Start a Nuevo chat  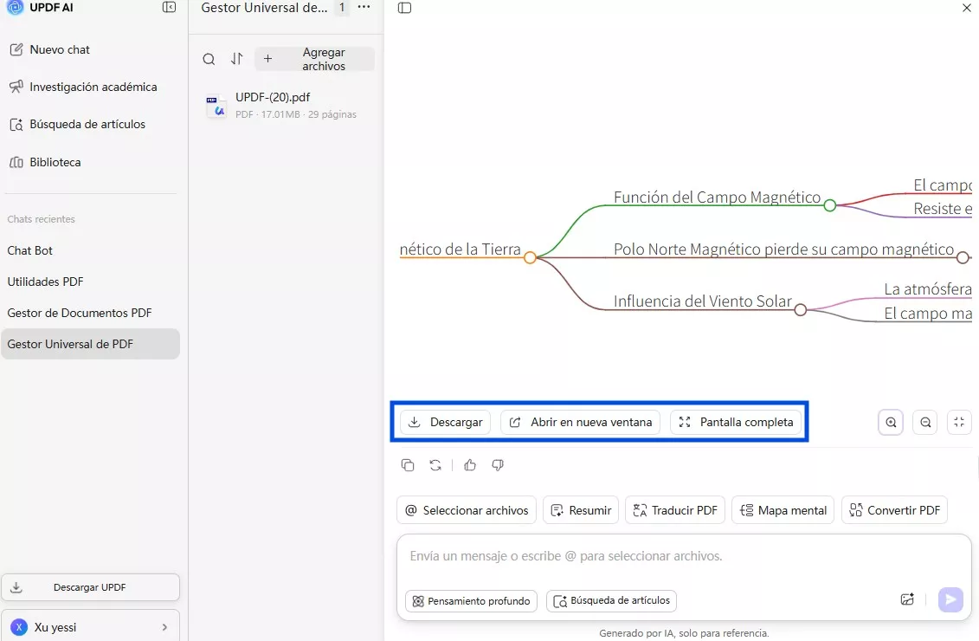click(x=50, y=49)
